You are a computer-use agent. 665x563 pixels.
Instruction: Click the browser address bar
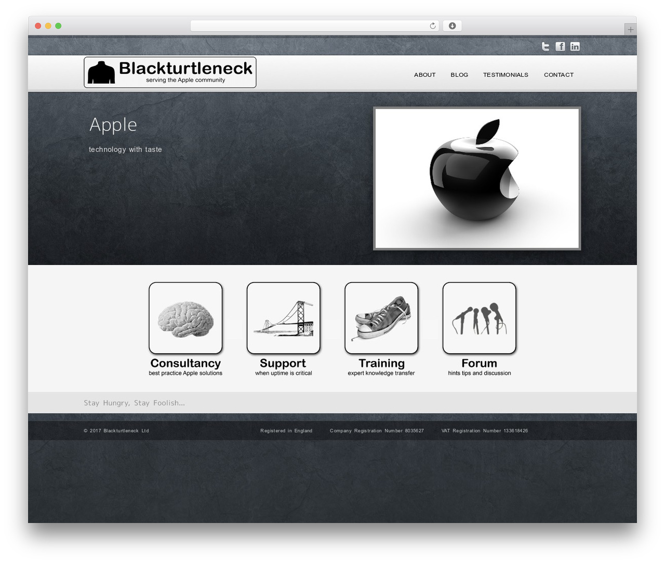[x=314, y=26]
